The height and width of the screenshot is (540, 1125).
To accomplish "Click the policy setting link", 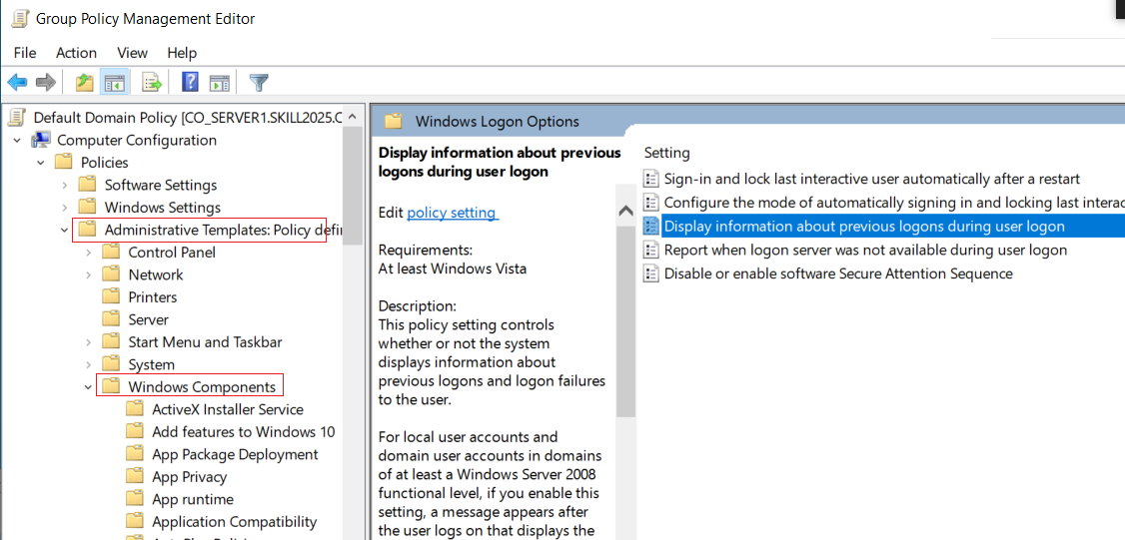I will 452,213.
